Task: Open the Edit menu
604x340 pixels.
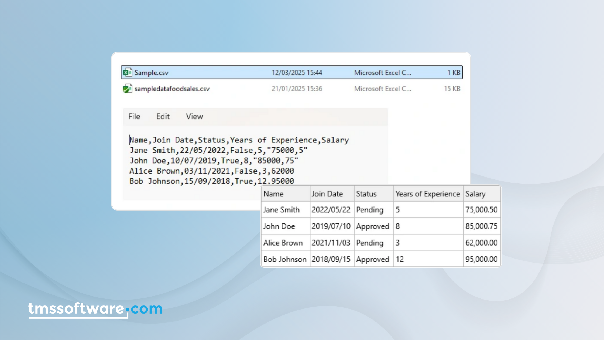Action: [x=163, y=117]
